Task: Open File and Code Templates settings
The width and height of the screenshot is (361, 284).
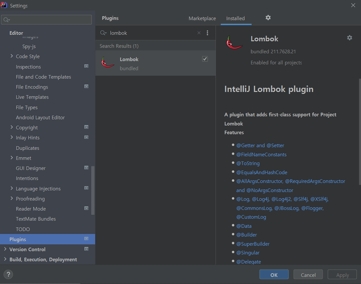Action: [x=43, y=77]
